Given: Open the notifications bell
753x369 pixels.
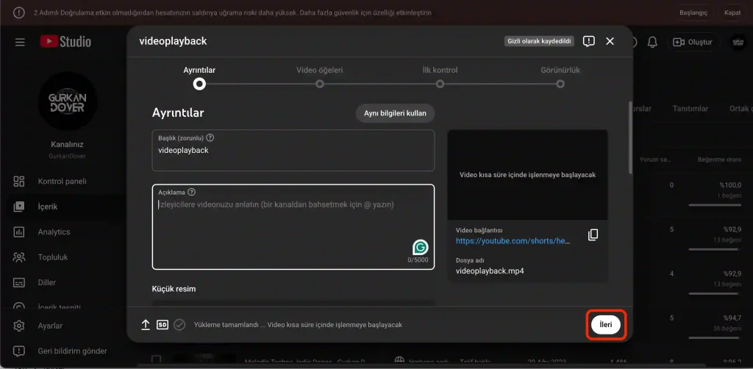Looking at the screenshot, I should 652,42.
